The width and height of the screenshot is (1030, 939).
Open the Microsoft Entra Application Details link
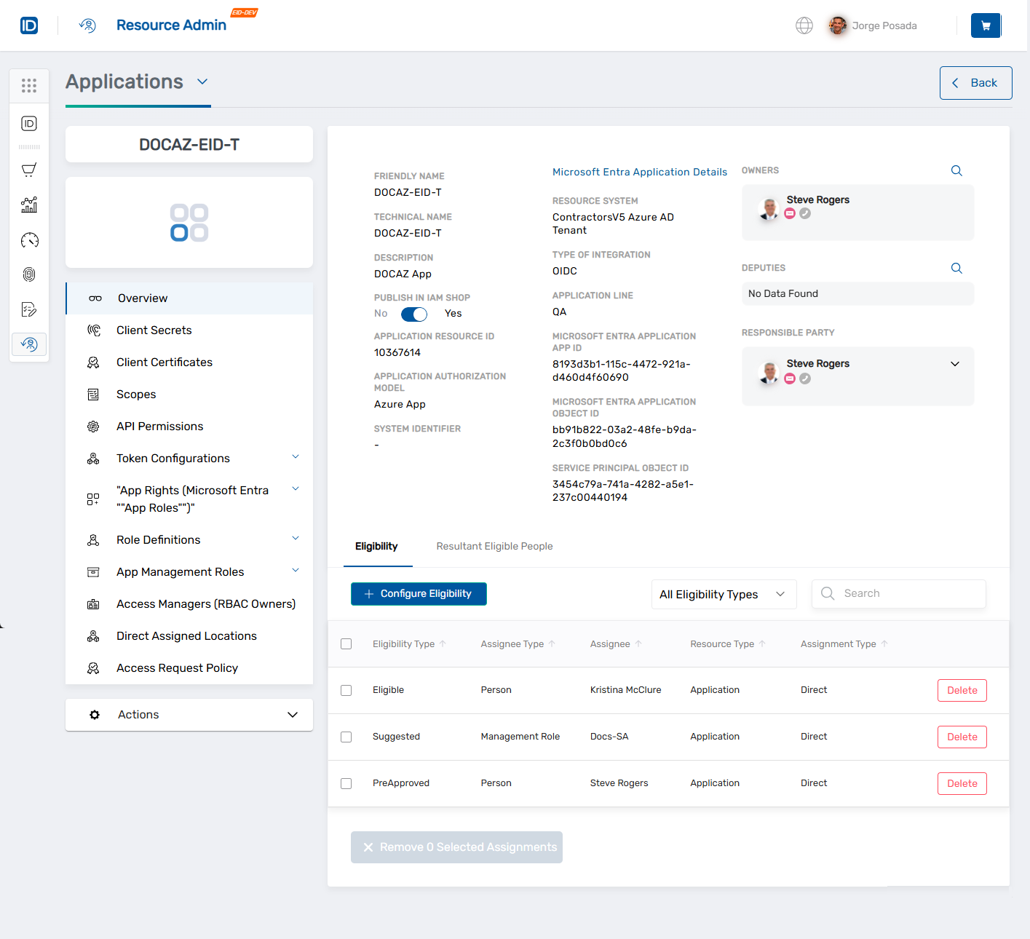639,172
